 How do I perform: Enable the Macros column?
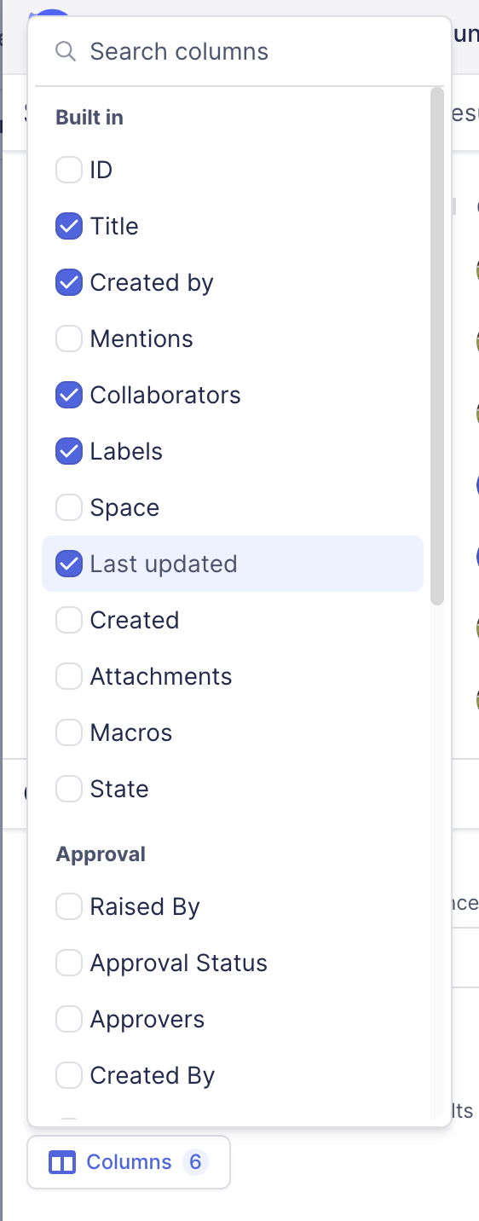pos(69,732)
